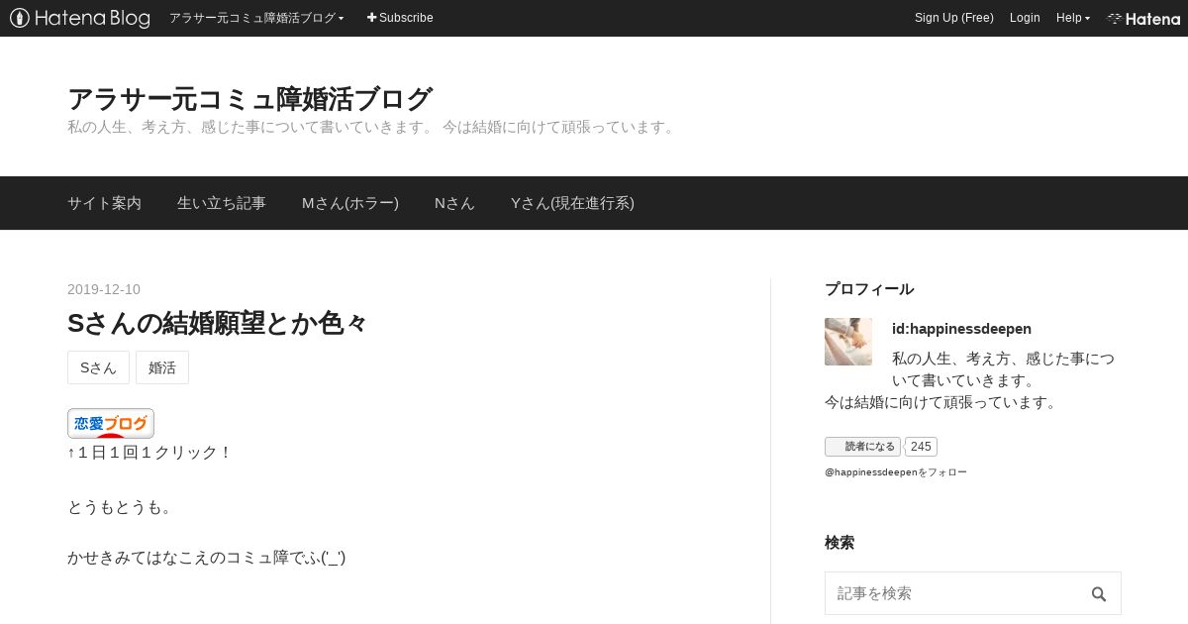Viewport: 1188px width, 624px height.
Task: Open the happinessdeepen profile picture
Action: pyautogui.click(x=848, y=342)
